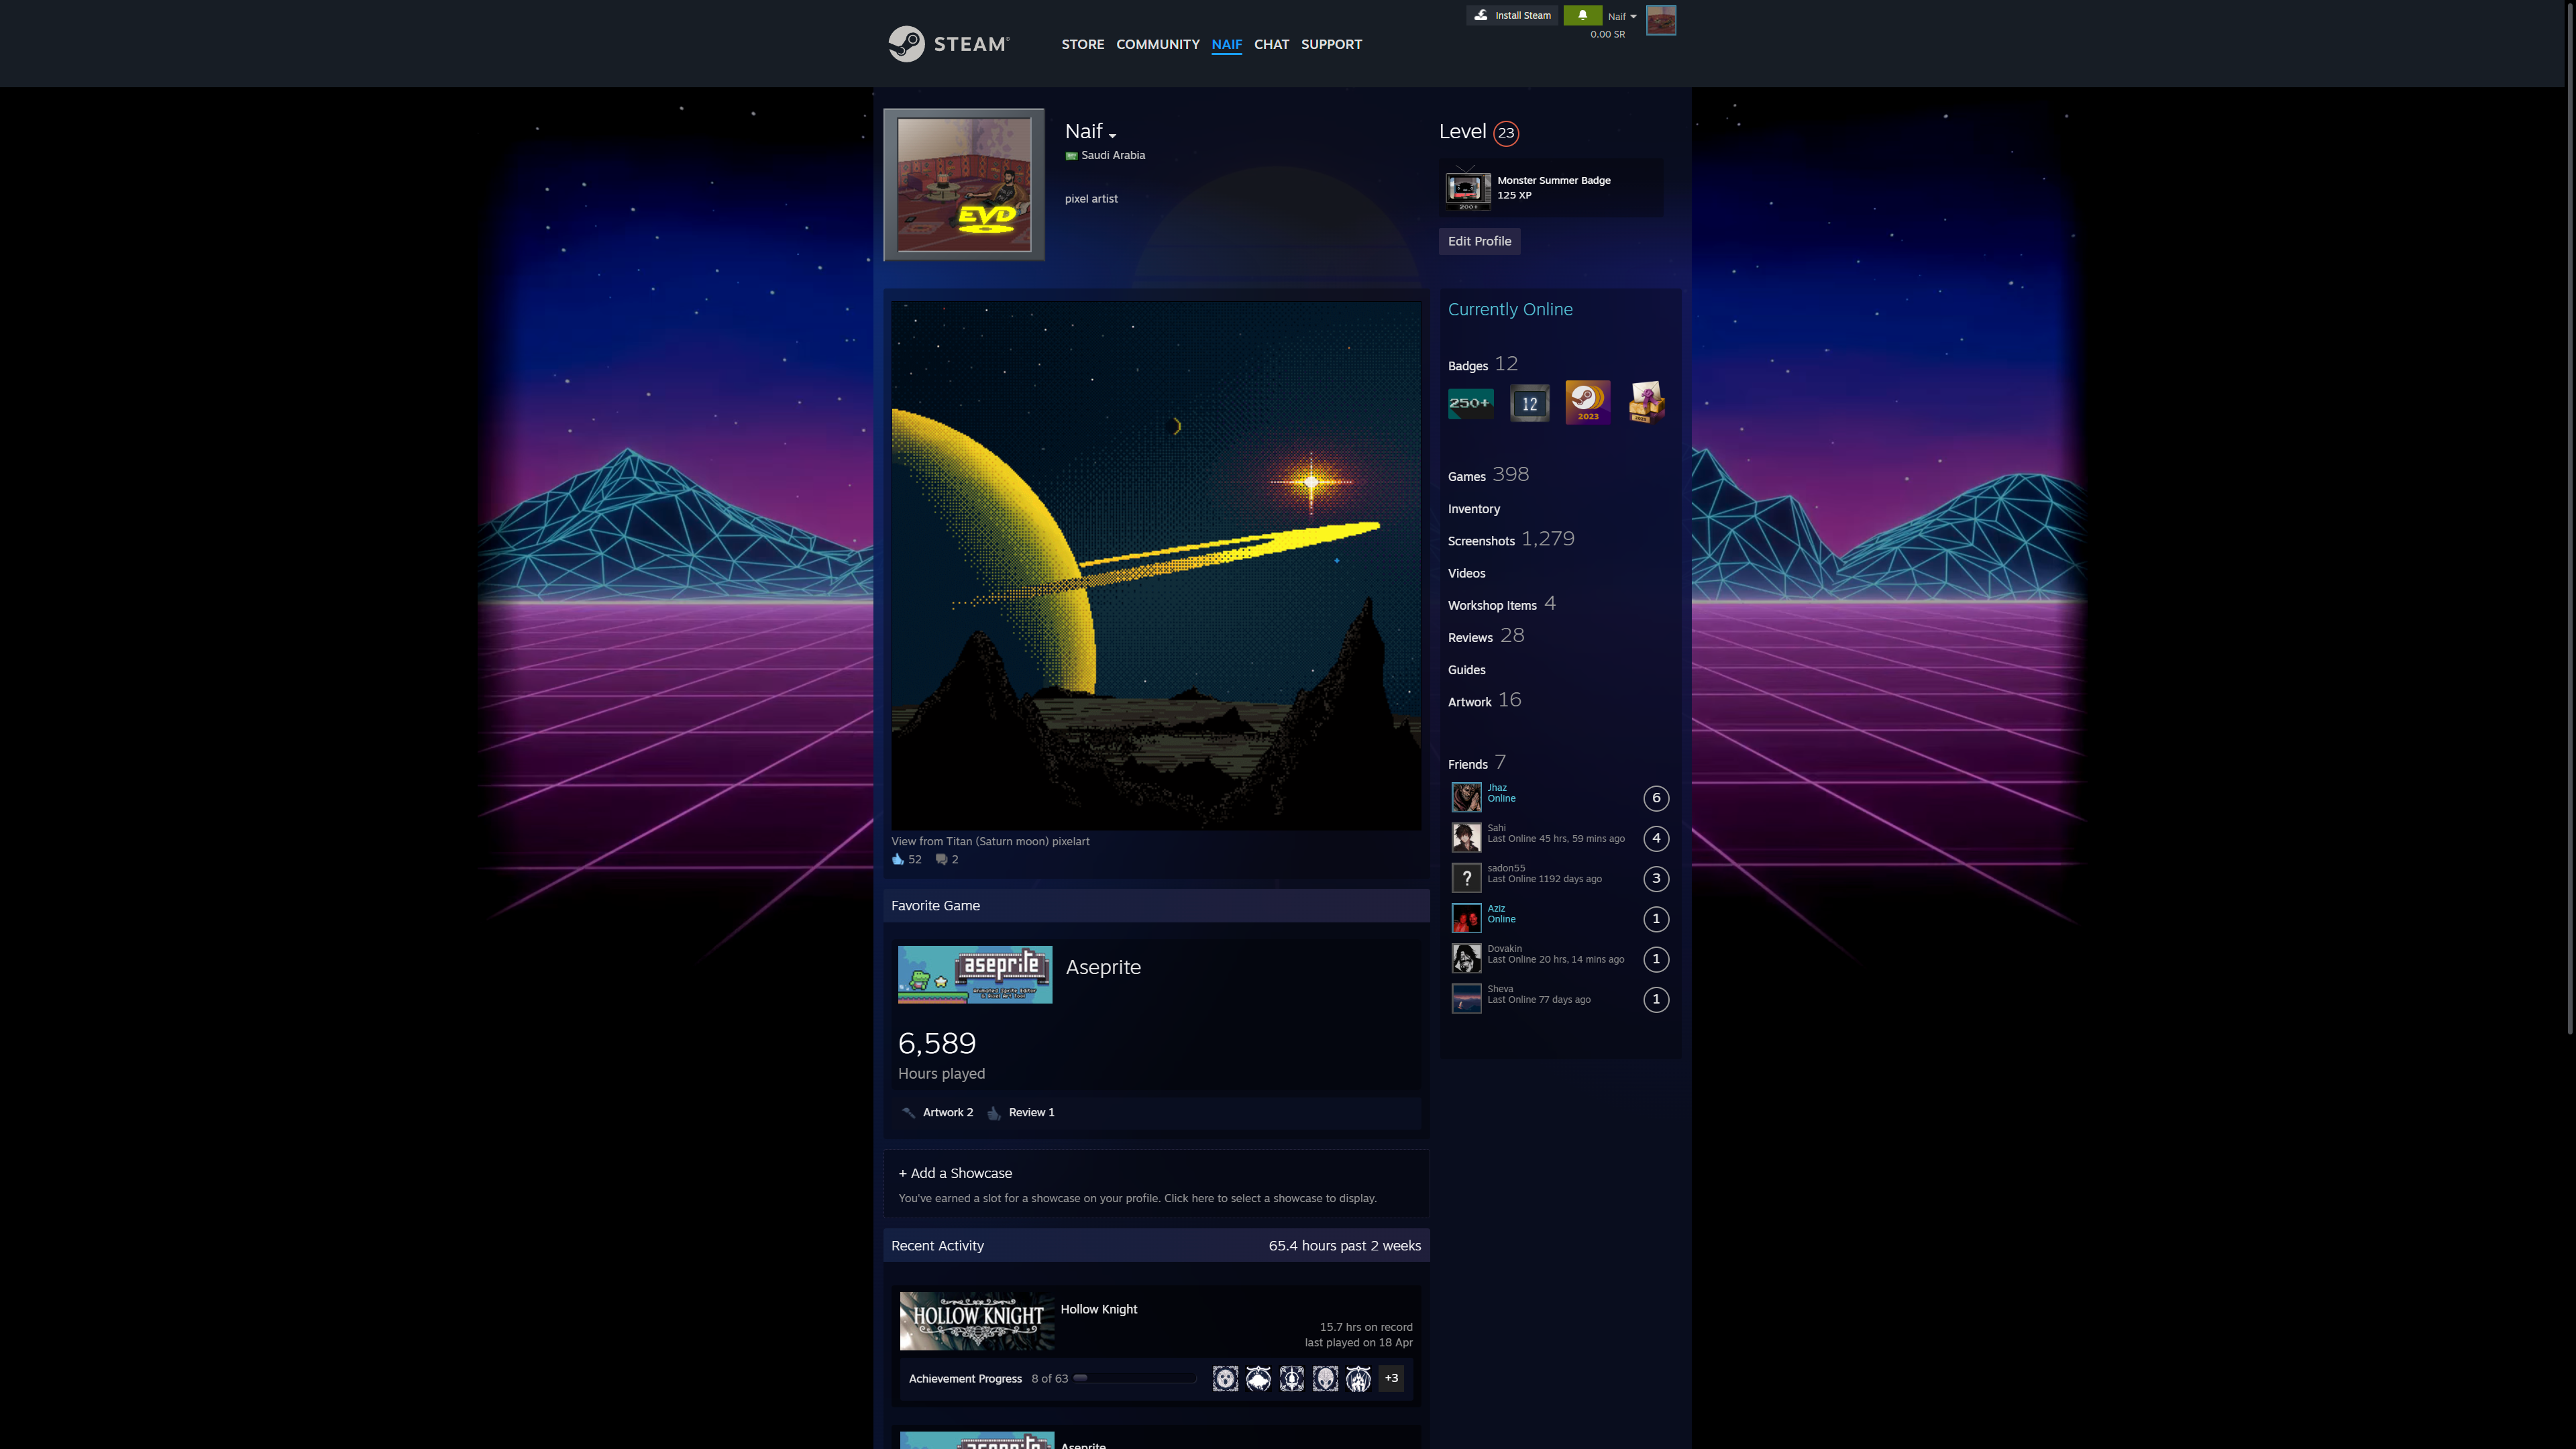The width and height of the screenshot is (2576, 1449).
Task: Click the download icon on Install Steam
Action: click(1481, 15)
